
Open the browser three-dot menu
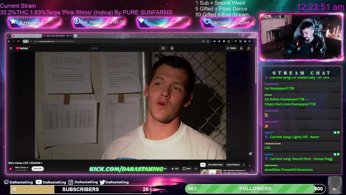[254, 41]
